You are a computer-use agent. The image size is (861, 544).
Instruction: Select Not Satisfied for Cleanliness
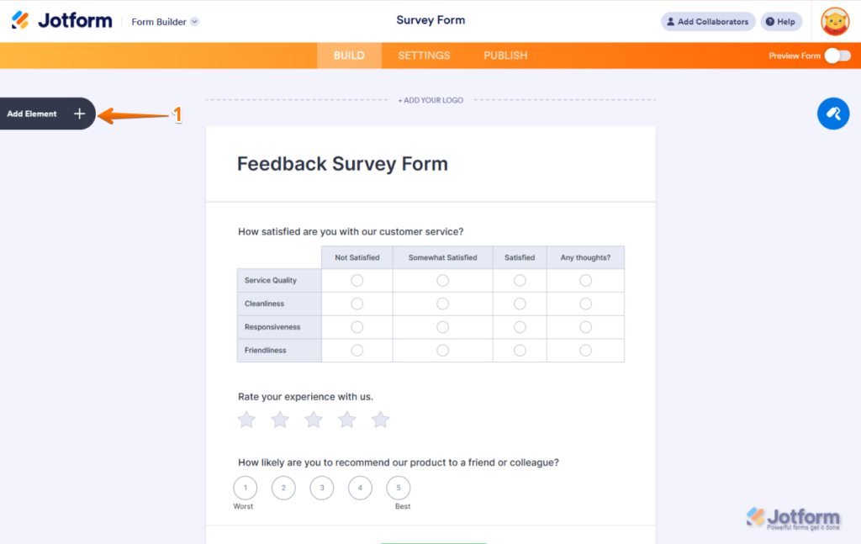pyautogui.click(x=357, y=304)
